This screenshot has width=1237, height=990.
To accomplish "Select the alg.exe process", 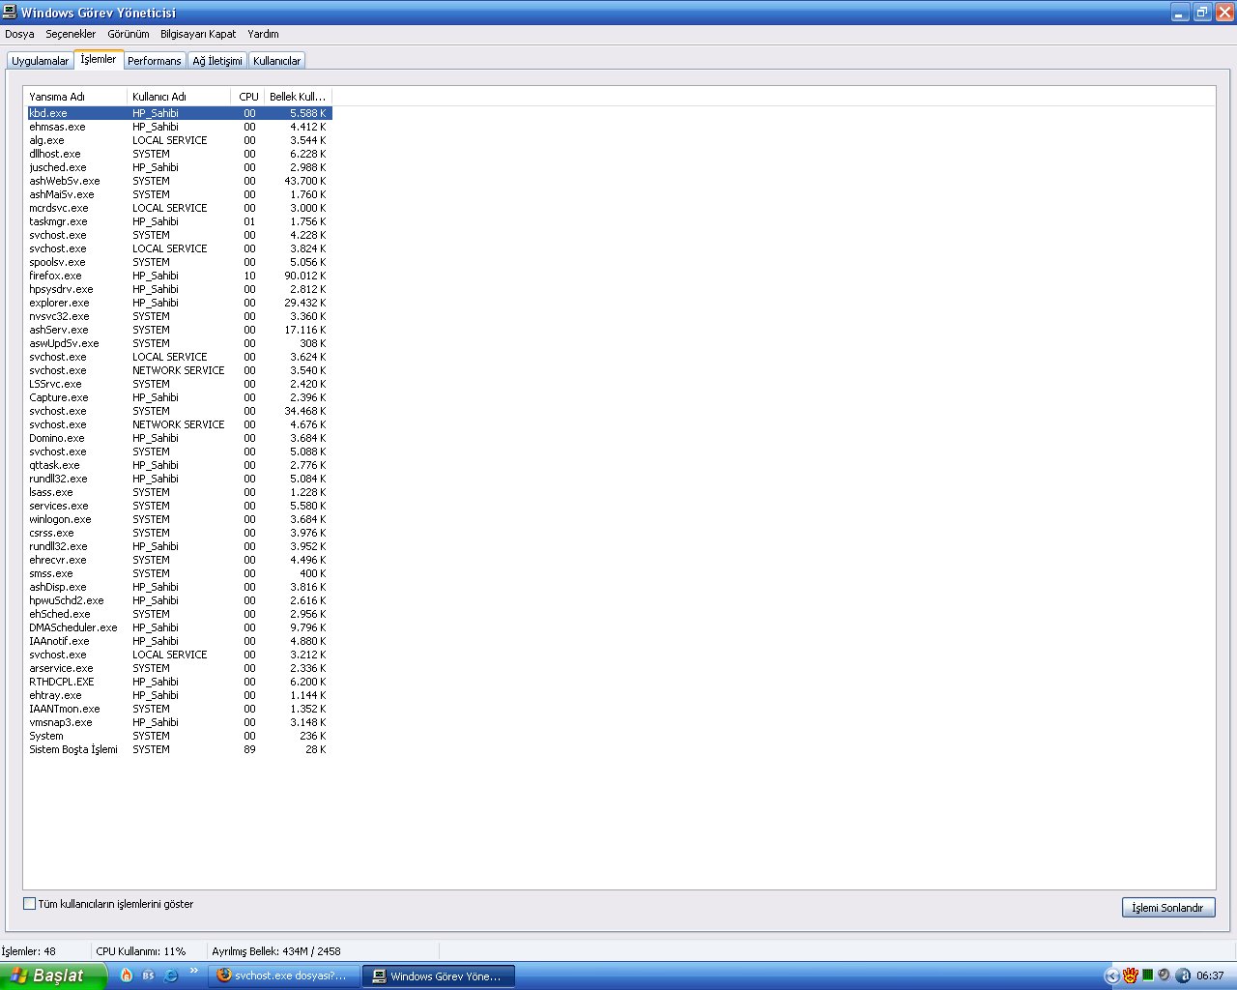I will [179, 140].
